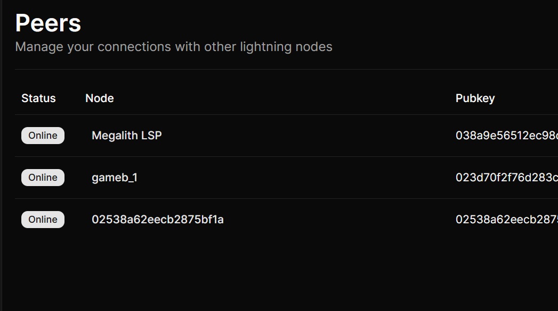Click the Node column header
The height and width of the screenshot is (311, 558).
point(100,98)
